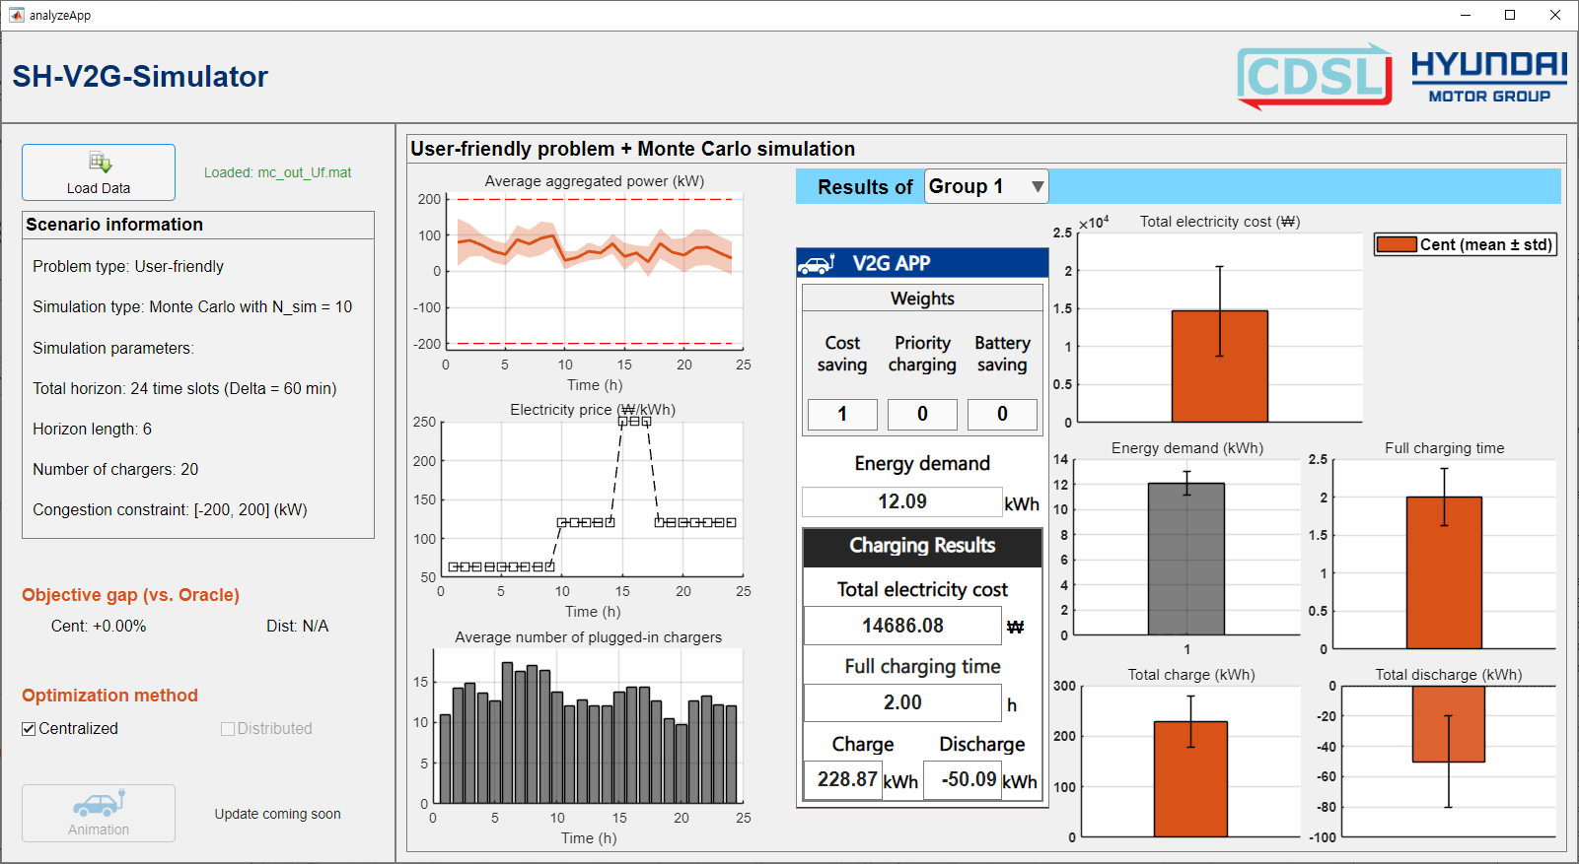The image size is (1579, 864).
Task: Click the V2G APP car icon
Action: pyautogui.click(x=817, y=264)
